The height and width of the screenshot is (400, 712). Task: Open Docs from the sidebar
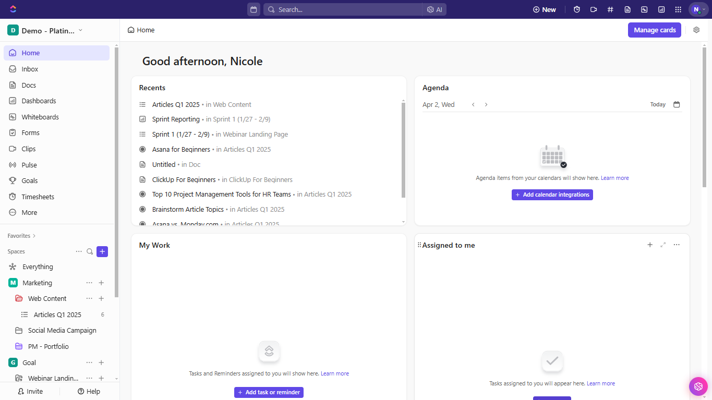(x=56, y=85)
